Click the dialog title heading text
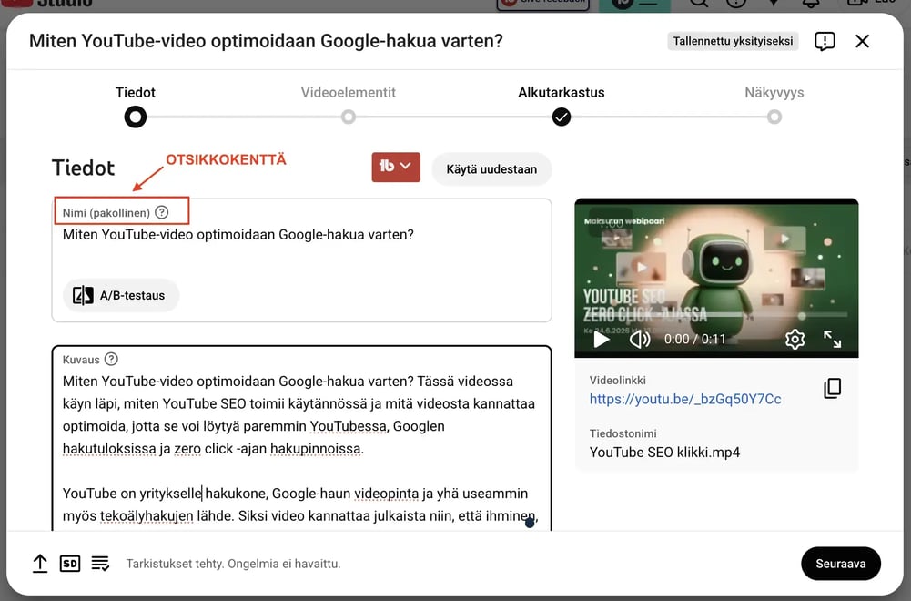The image size is (911, 601). click(x=266, y=41)
